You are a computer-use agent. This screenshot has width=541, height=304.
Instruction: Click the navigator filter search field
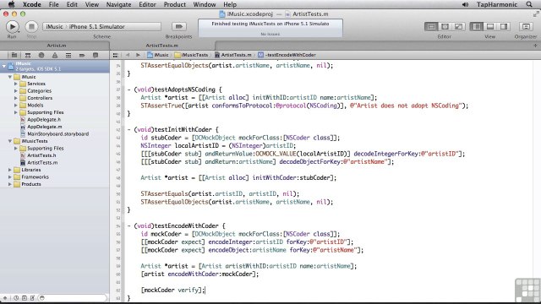[73, 298]
